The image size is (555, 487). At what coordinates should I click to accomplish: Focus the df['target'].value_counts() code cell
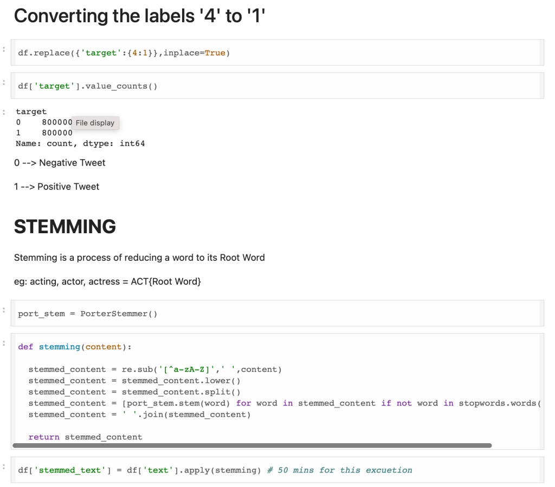(325, 86)
